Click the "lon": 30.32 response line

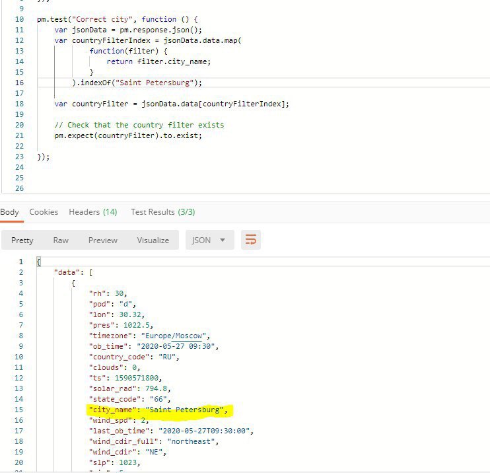coord(117,315)
